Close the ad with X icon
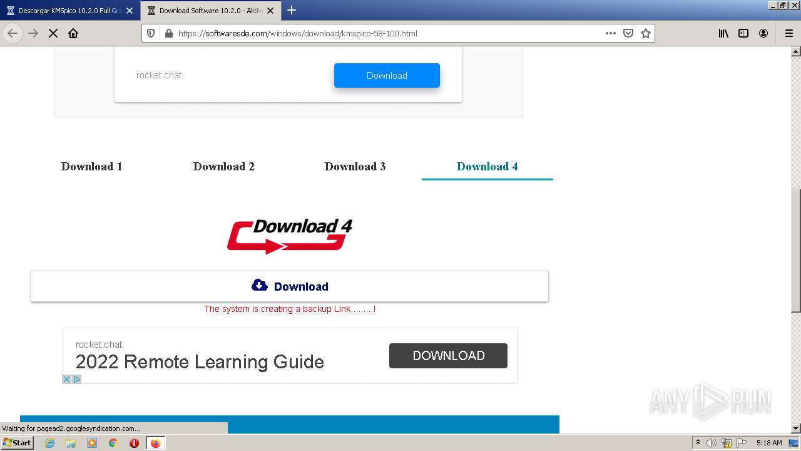Image resolution: width=801 pixels, height=451 pixels. [67, 379]
